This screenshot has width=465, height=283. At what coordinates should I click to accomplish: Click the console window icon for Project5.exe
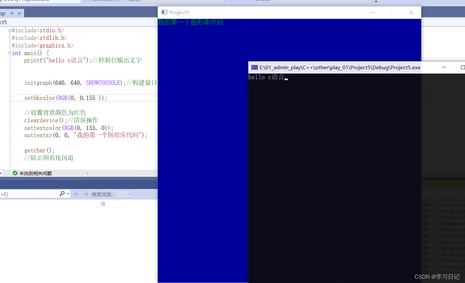click(x=255, y=67)
